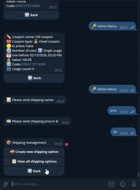Focus the Write a message field

tap(59, 184)
